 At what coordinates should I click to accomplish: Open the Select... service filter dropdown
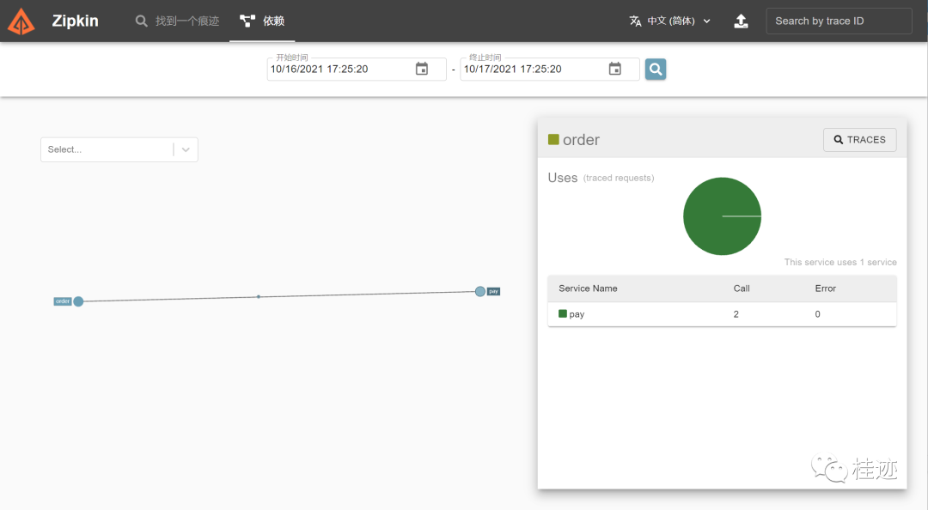click(x=119, y=149)
